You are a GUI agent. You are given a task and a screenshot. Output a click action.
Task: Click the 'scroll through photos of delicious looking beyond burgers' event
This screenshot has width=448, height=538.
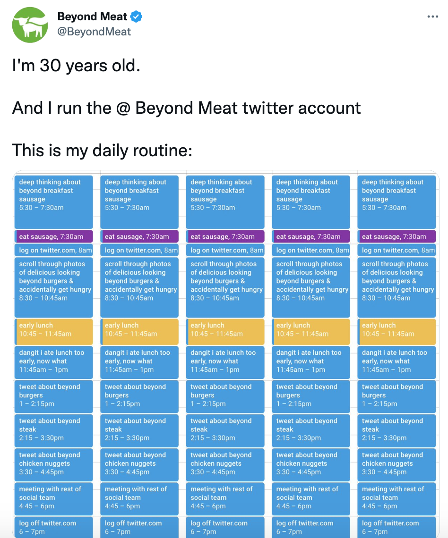coord(53,287)
